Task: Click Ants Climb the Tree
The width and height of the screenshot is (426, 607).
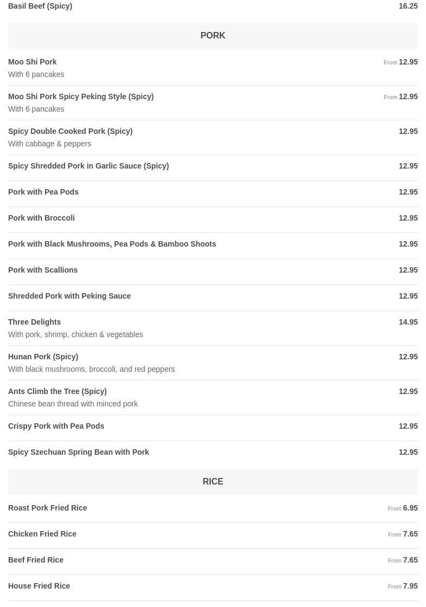Action: 57,392
